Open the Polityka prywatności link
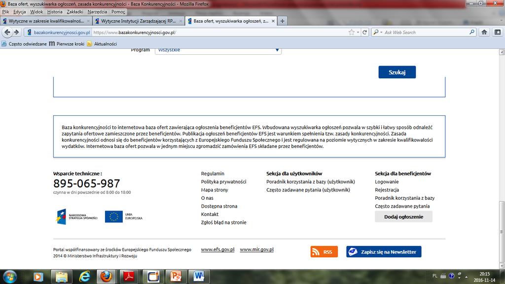This screenshot has width=505, height=284. [x=223, y=181]
